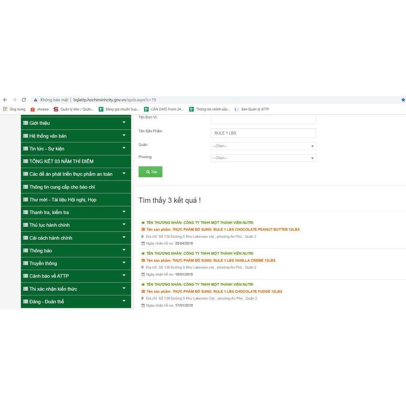This screenshot has height=406, width=406.
Task: Click the date 18/01/2019
Action: pyautogui.click(x=184, y=274)
